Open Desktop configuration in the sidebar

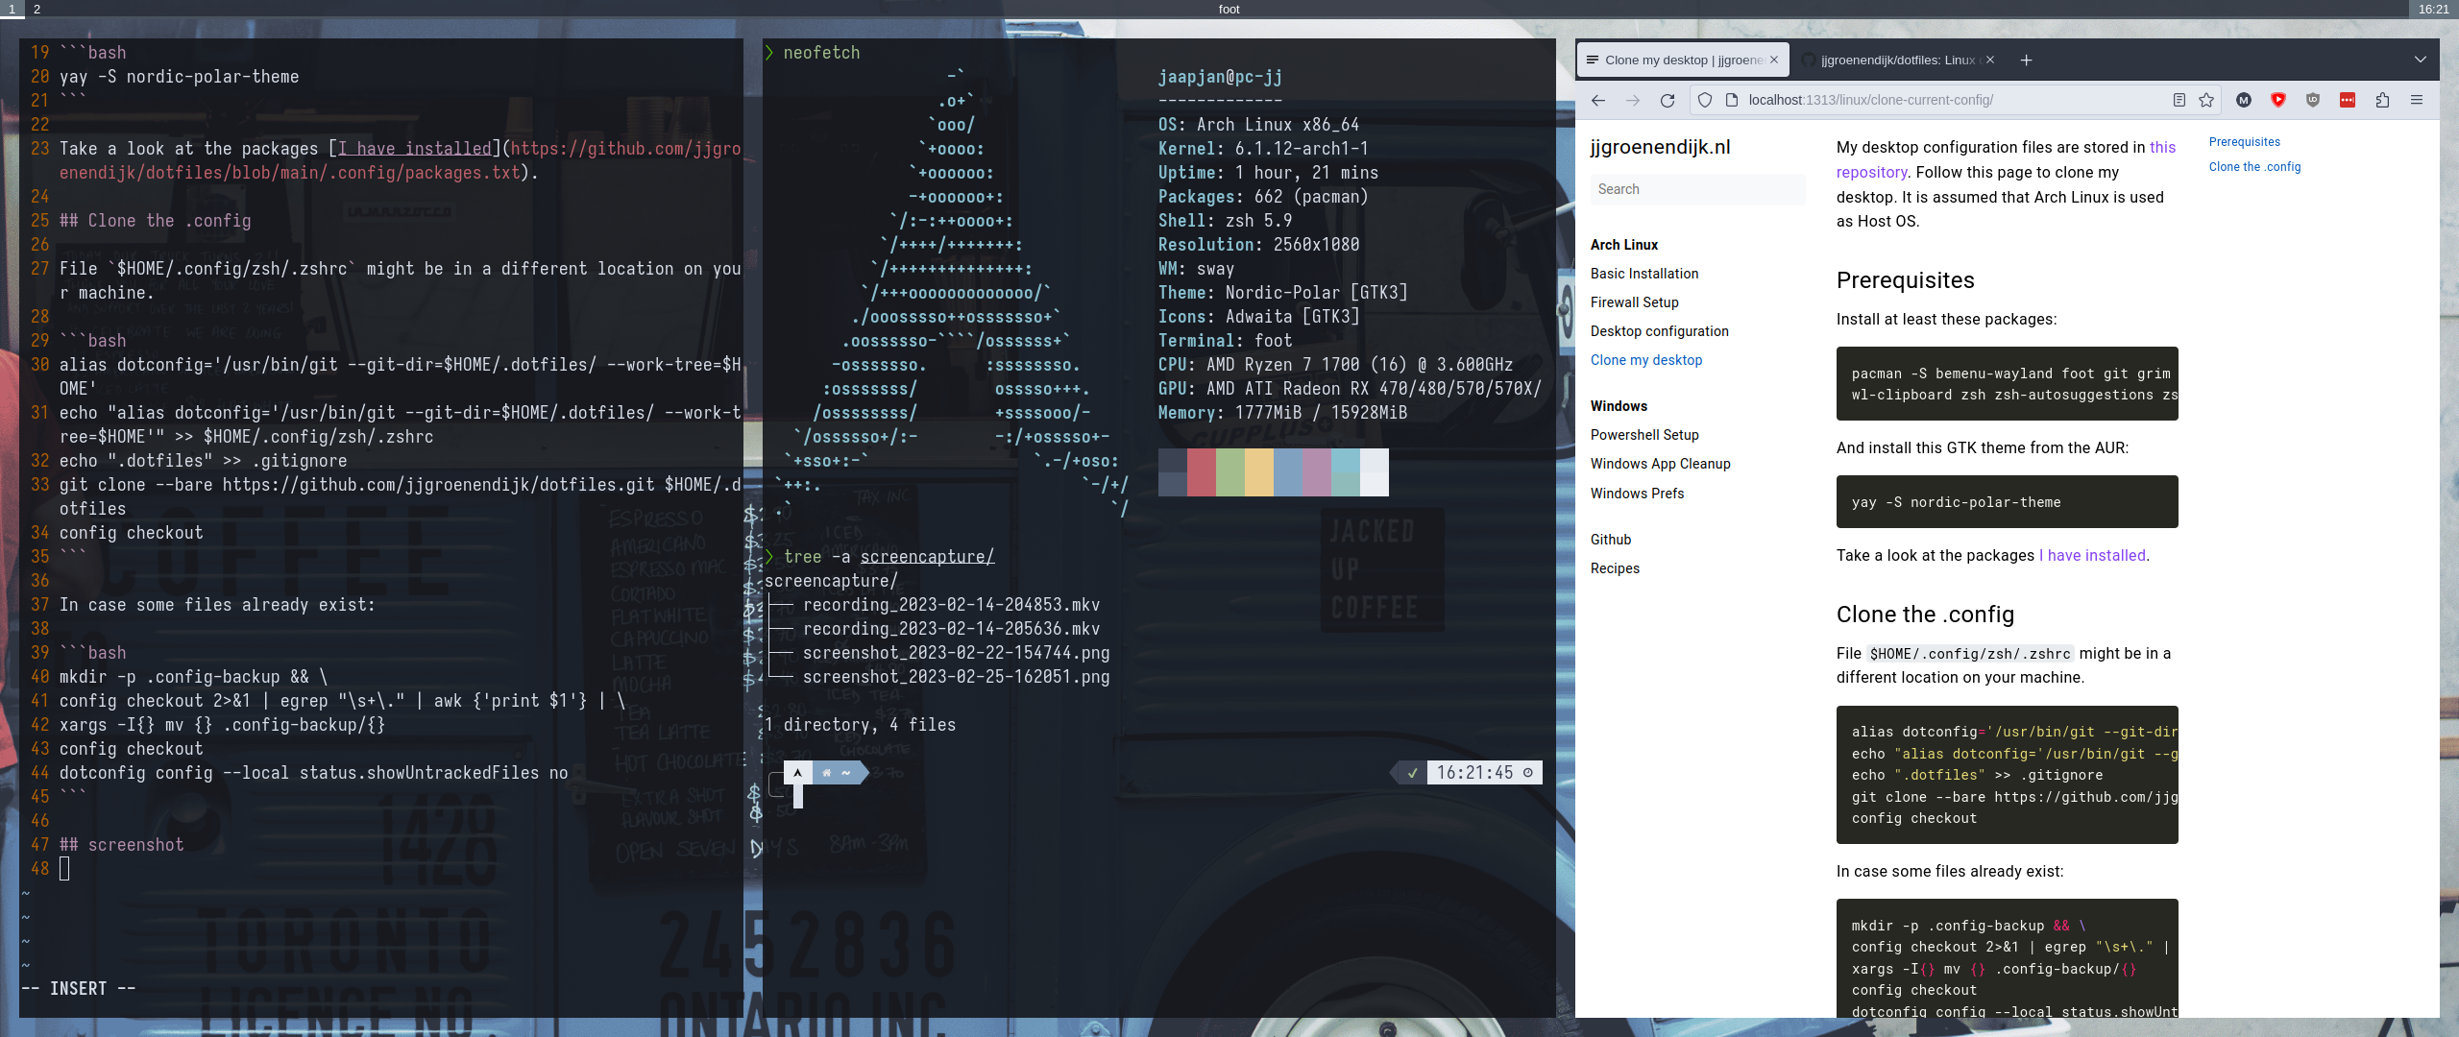tap(1659, 331)
